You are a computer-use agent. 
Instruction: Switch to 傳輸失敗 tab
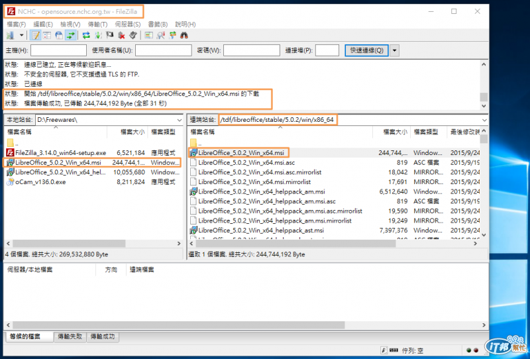click(x=70, y=336)
